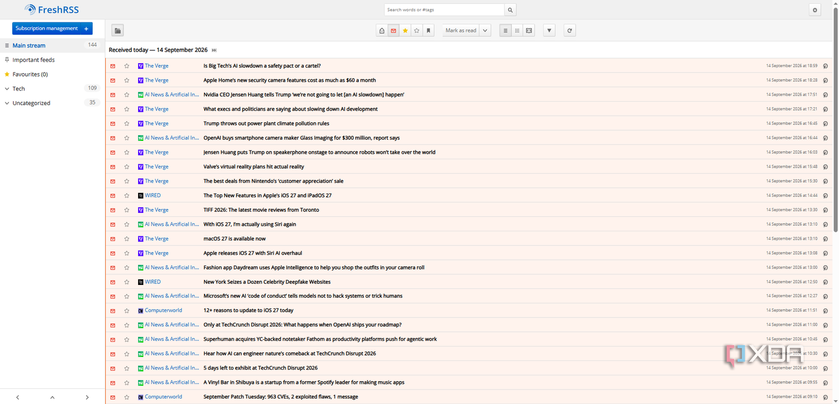
Task: Open AI News feed link on 'Microsoft's new AI' row
Action: pos(172,296)
